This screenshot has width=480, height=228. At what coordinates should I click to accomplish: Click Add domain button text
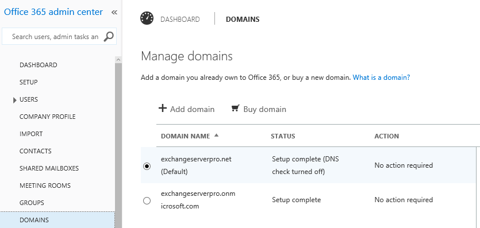(192, 109)
